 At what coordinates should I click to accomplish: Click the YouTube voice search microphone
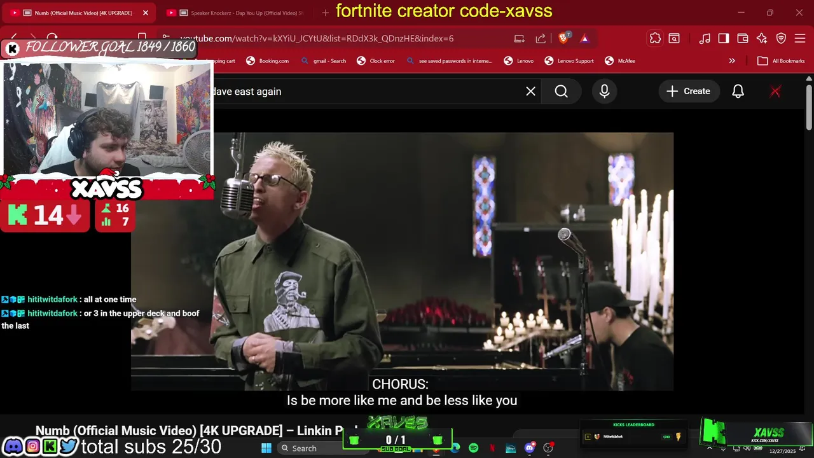604,92
